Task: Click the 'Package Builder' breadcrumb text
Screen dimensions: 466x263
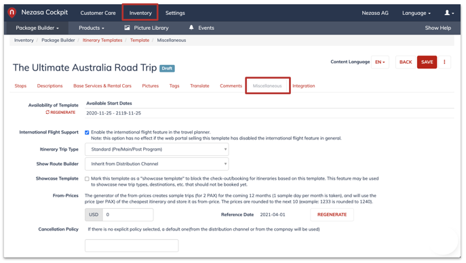Action: click(58, 40)
